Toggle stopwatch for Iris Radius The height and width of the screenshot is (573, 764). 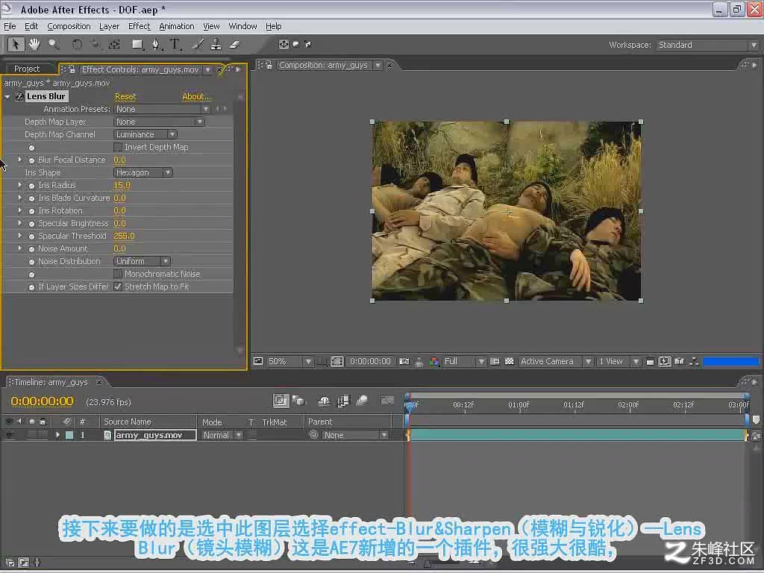(x=31, y=185)
